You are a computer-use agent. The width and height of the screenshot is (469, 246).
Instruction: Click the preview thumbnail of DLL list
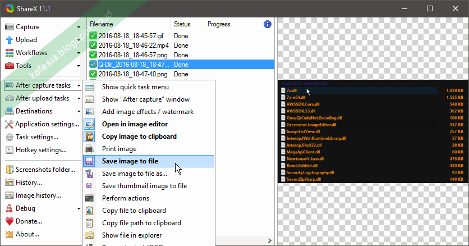tap(373, 131)
